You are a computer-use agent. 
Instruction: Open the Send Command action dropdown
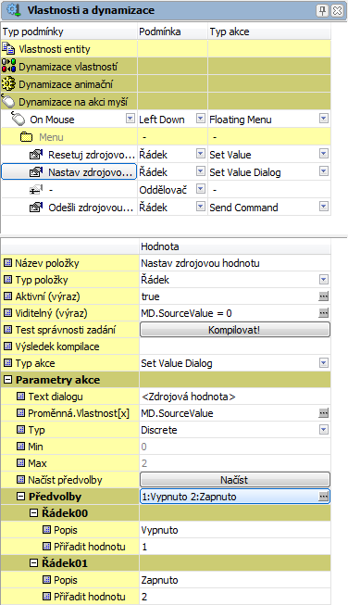[324, 207]
